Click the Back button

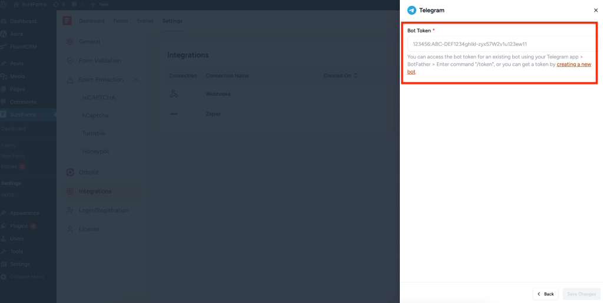[x=545, y=294]
